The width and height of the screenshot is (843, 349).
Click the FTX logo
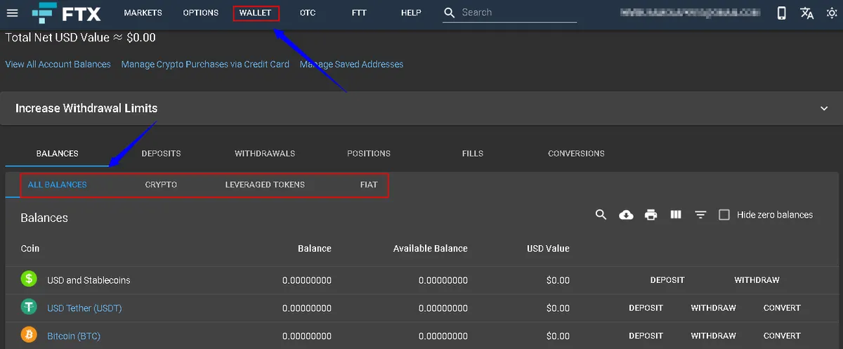[x=66, y=13]
